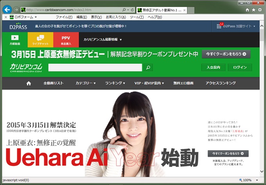Open the zoom level dropdown arrow
This screenshot has height=185, width=266.
tap(257, 180)
